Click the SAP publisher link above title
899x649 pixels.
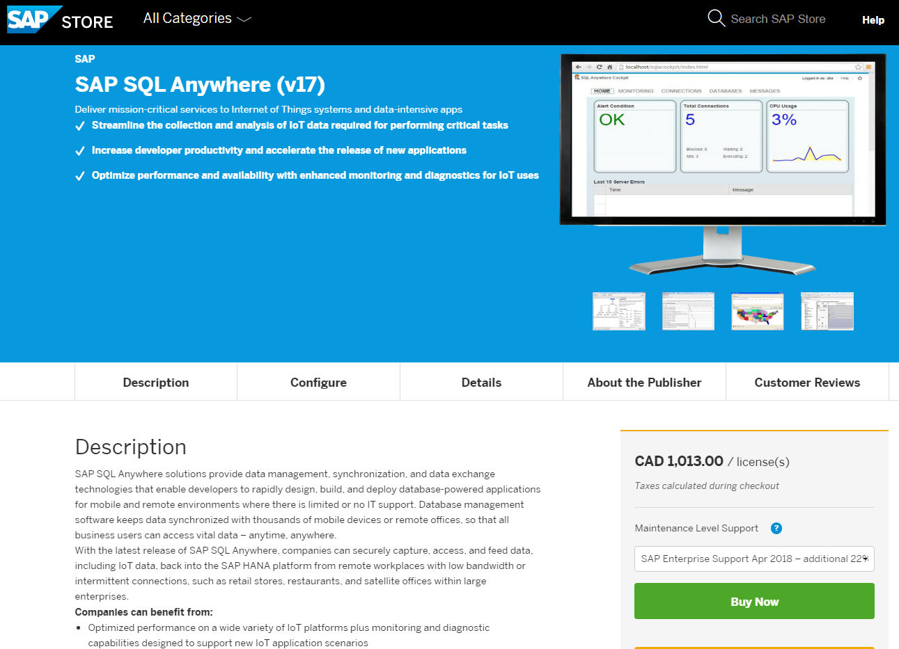point(85,59)
